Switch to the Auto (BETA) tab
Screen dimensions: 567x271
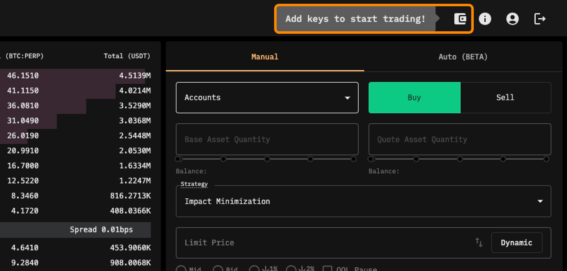463,57
